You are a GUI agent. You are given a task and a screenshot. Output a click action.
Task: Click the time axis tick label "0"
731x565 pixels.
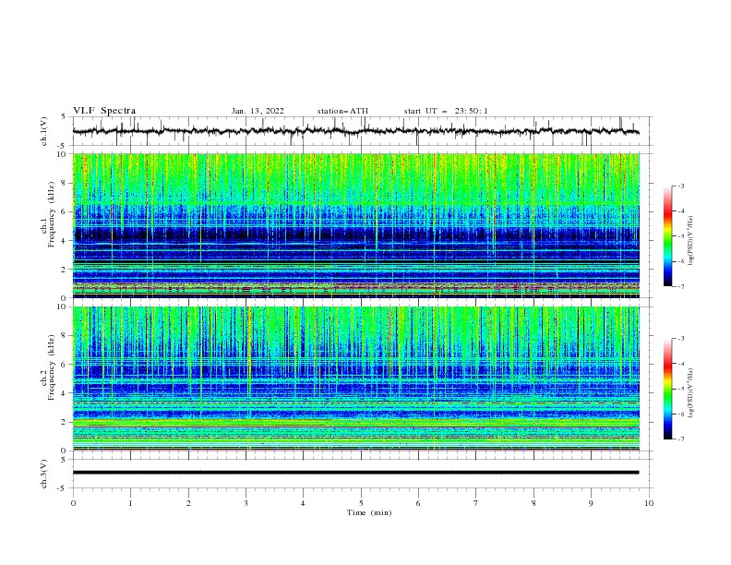(x=73, y=503)
